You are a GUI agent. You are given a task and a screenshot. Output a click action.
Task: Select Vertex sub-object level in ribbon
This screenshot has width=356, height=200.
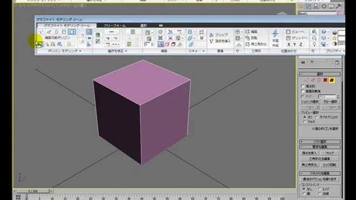pyautogui.click(x=41, y=32)
